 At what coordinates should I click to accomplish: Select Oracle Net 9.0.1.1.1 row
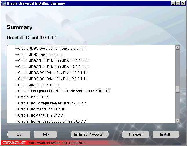33,97
